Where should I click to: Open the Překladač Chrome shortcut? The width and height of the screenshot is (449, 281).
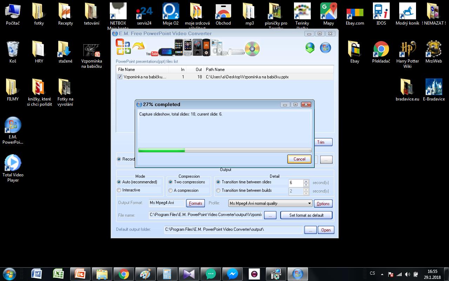point(381,50)
